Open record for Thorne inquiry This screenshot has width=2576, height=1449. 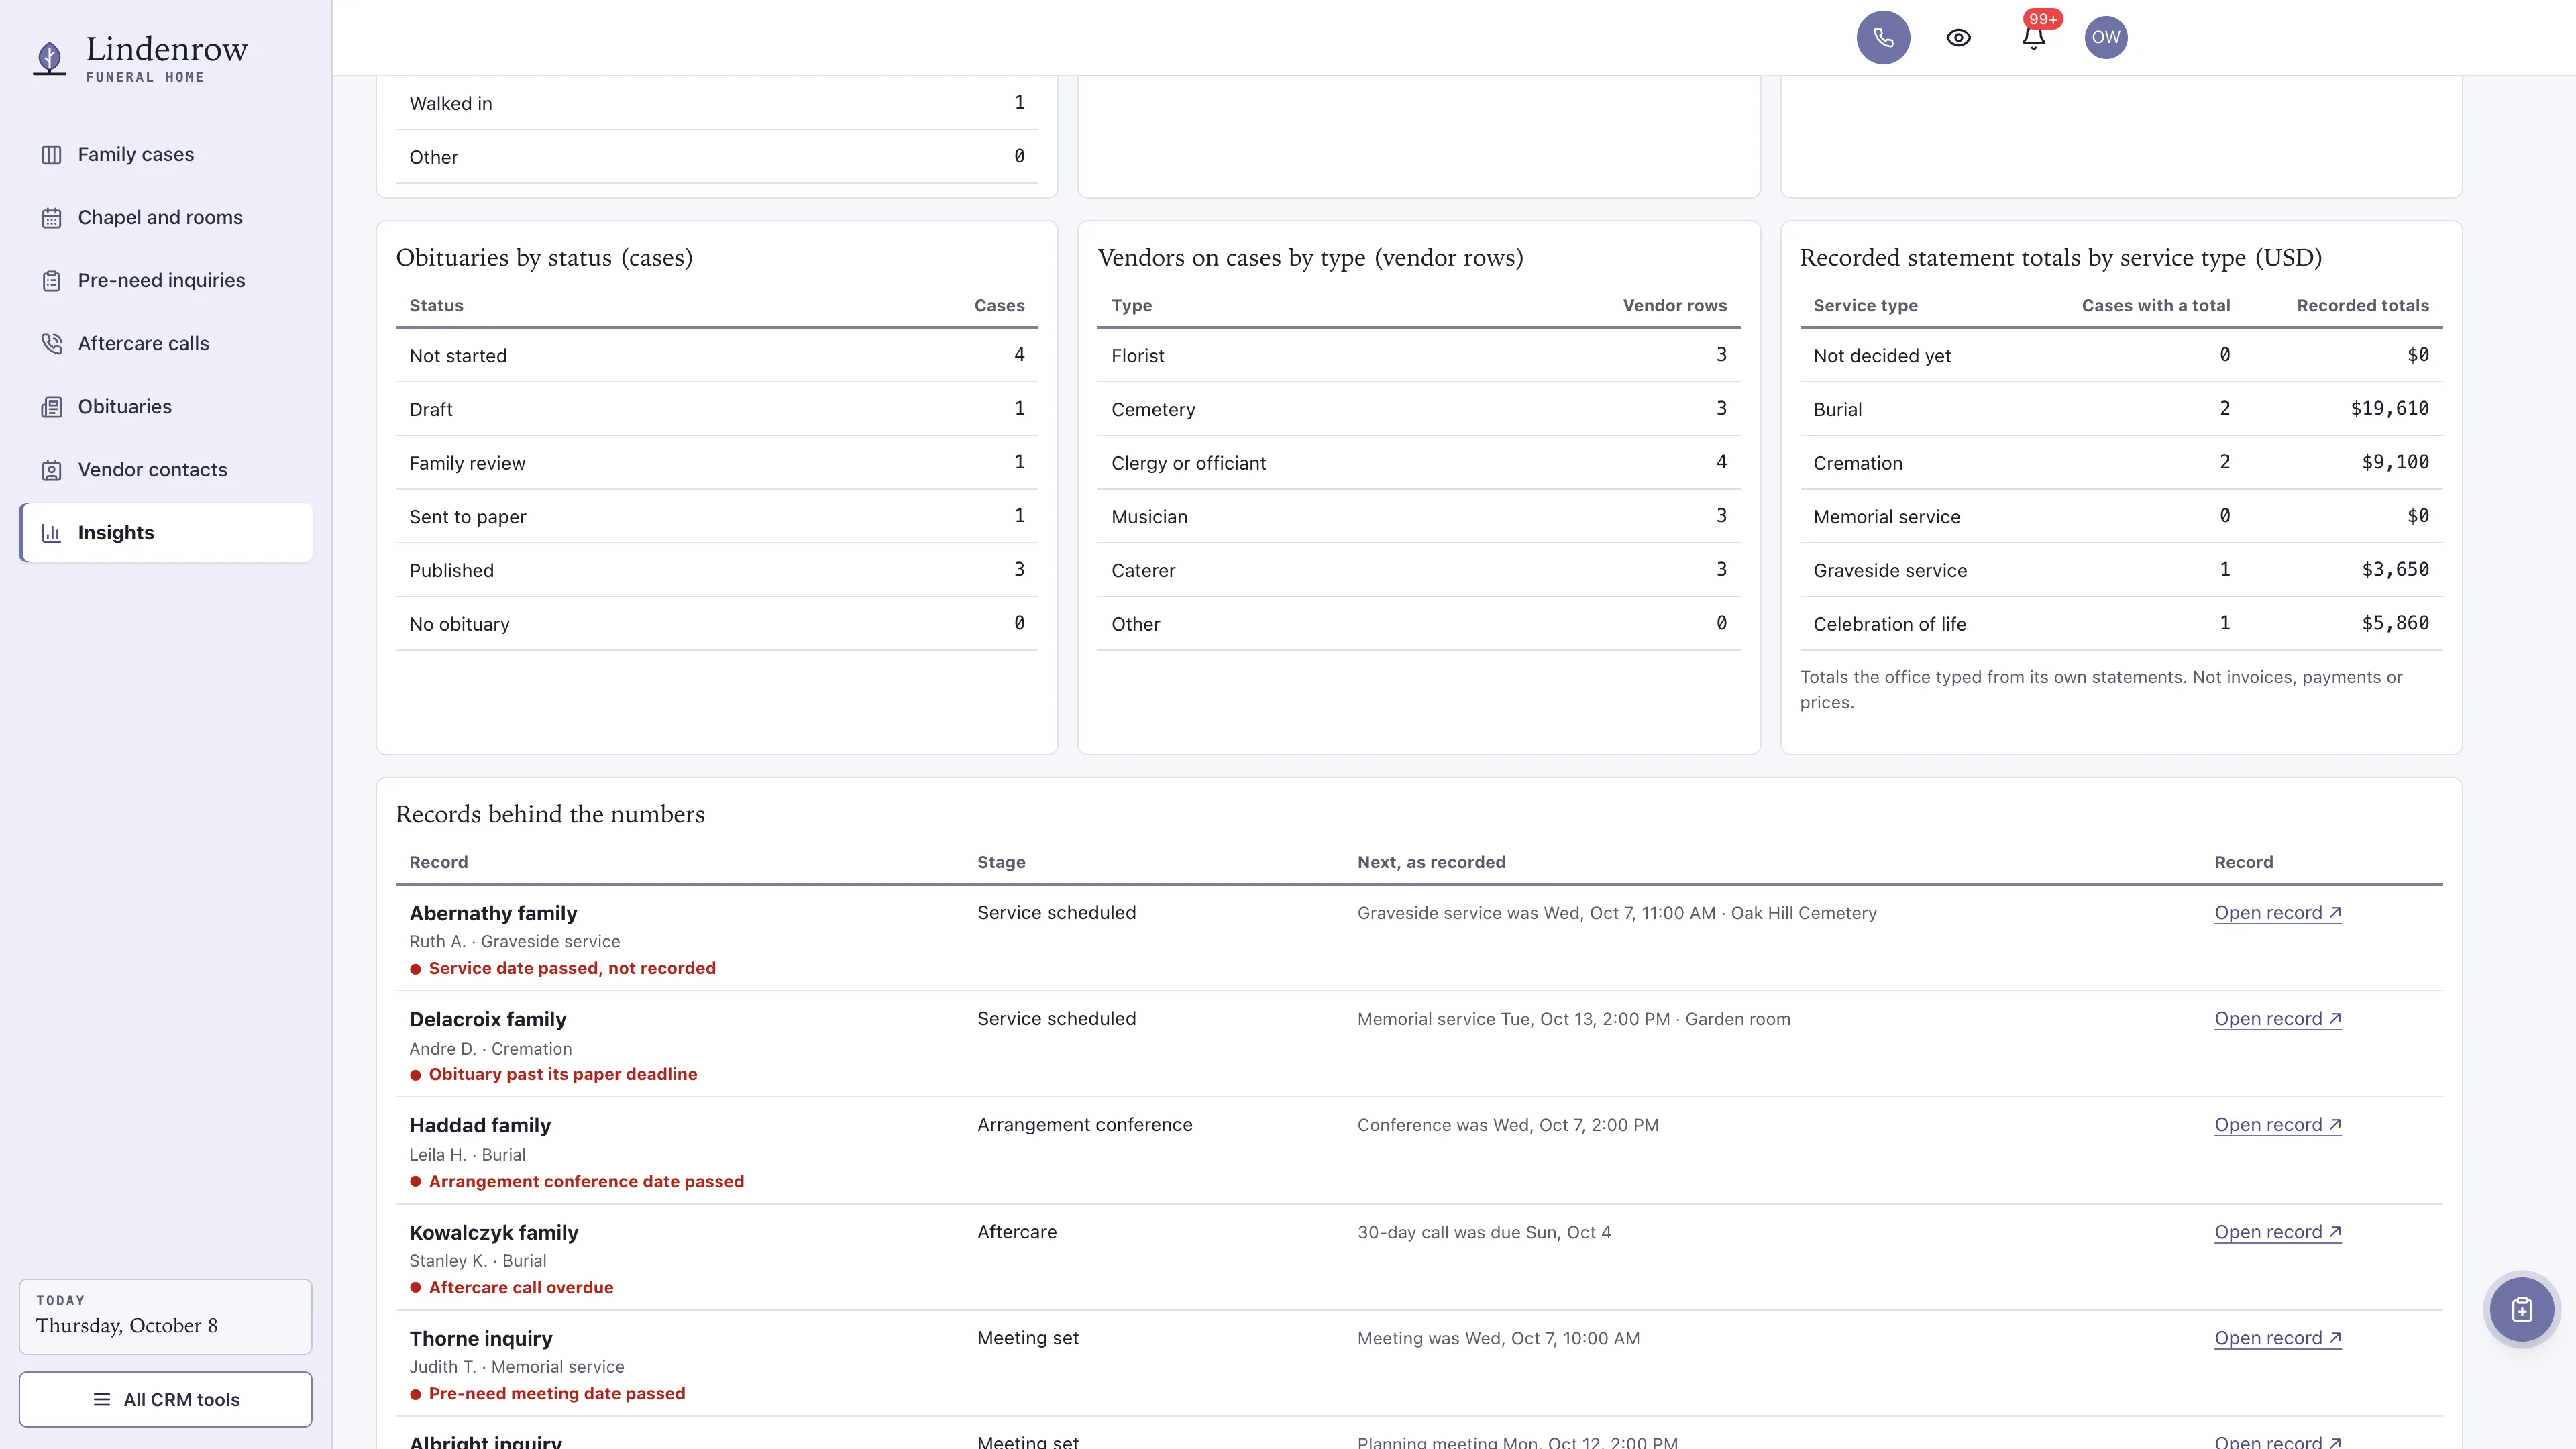(x=2277, y=1338)
